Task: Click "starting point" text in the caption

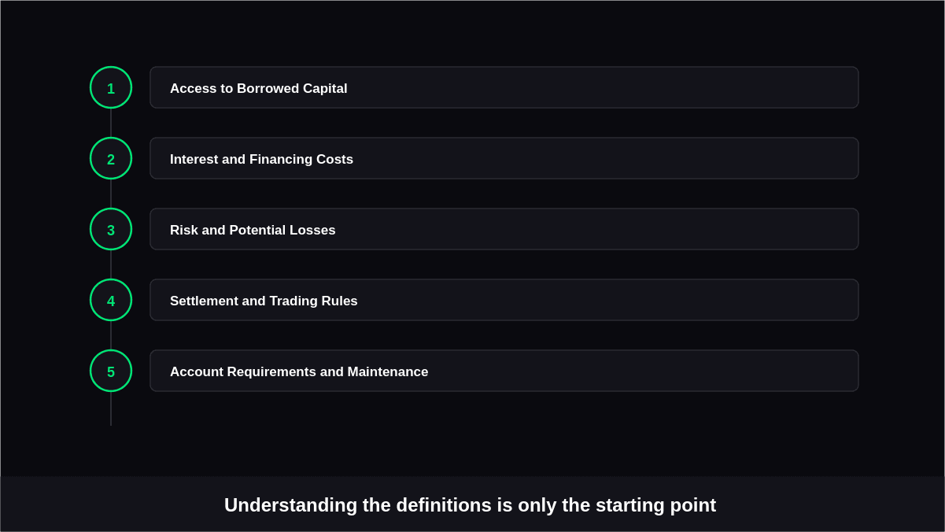Action: 656,505
